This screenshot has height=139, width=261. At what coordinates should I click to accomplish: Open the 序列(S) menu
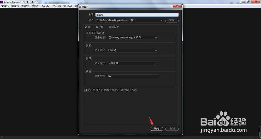[35, 6]
